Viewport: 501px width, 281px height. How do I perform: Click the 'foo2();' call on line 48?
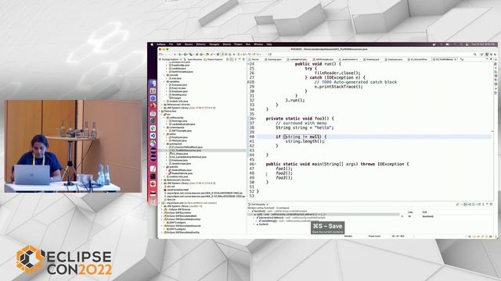[x=284, y=173]
